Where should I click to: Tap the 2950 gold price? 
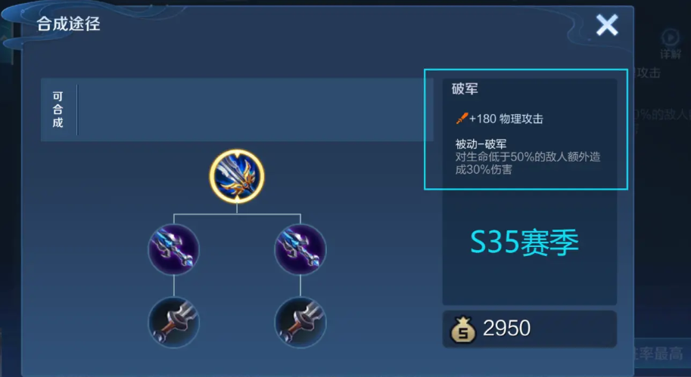coord(507,328)
